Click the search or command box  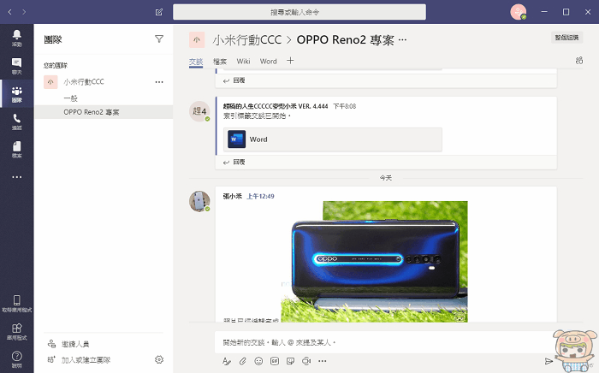tap(299, 12)
